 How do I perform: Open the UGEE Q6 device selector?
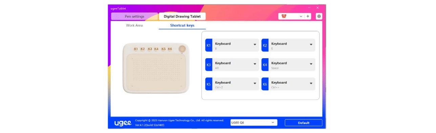click(x=254, y=123)
